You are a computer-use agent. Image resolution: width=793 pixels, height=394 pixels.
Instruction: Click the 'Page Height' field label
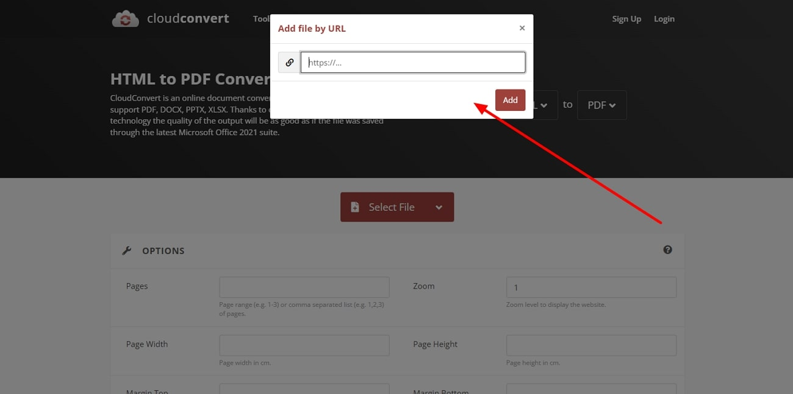pyautogui.click(x=435, y=344)
